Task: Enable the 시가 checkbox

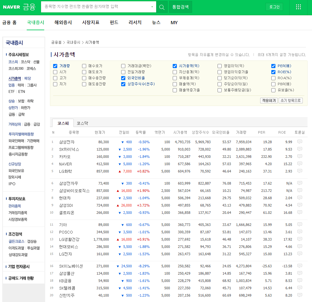Action: pyautogui.click(x=55, y=72)
